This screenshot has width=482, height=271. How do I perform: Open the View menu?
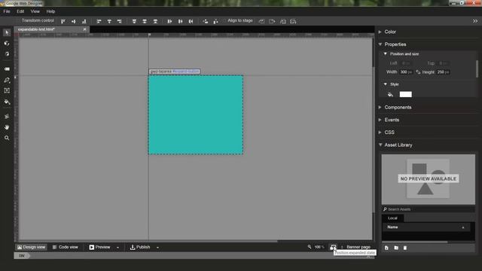[x=35, y=11]
